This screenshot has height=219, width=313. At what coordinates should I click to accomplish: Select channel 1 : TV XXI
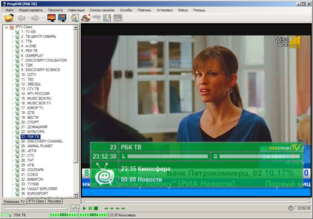28,32
